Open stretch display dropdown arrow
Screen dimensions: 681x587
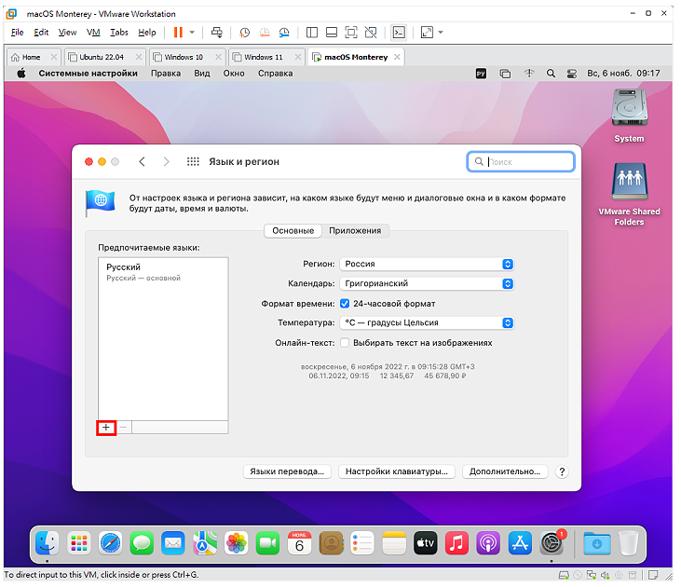[x=441, y=33]
